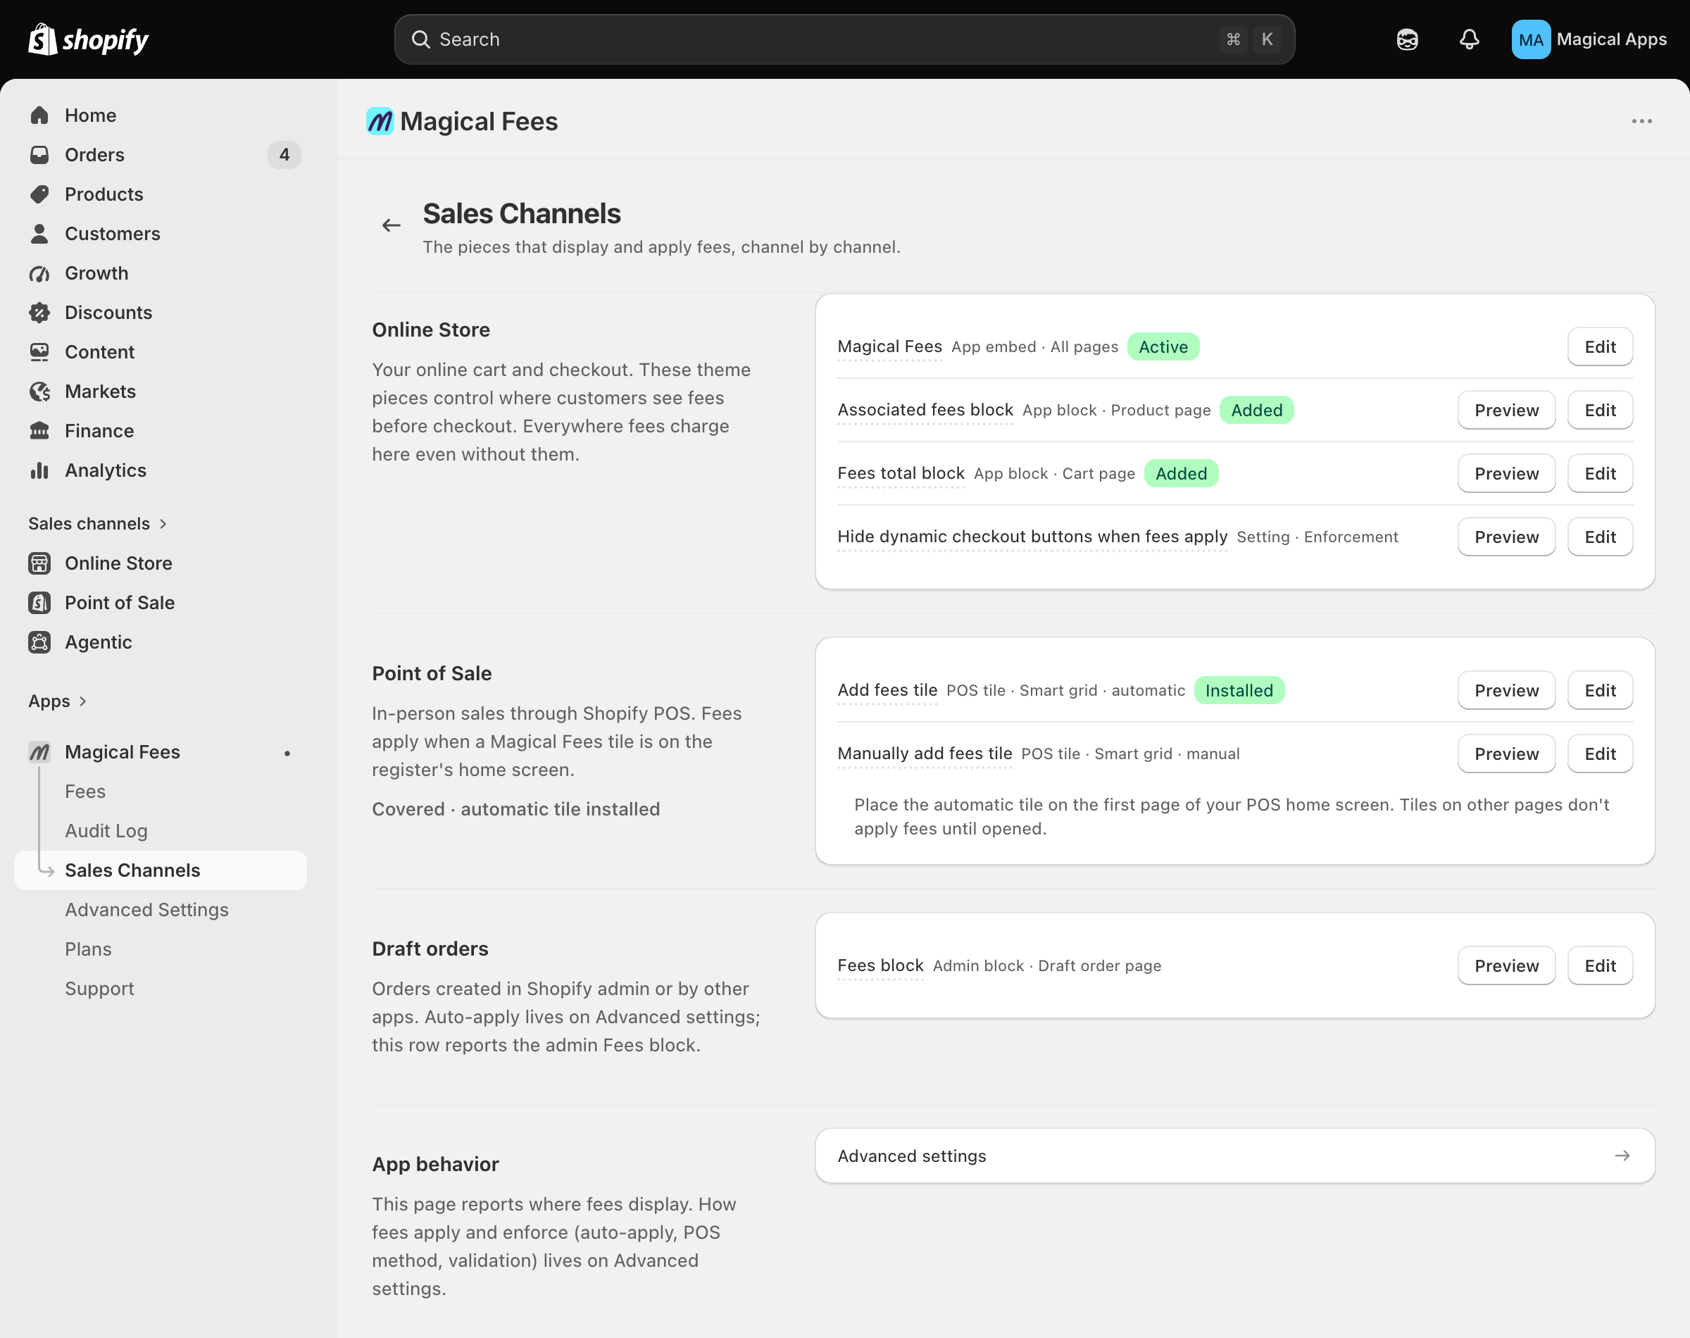Open the three-dot more actions menu
The image size is (1690, 1338).
1641,121
